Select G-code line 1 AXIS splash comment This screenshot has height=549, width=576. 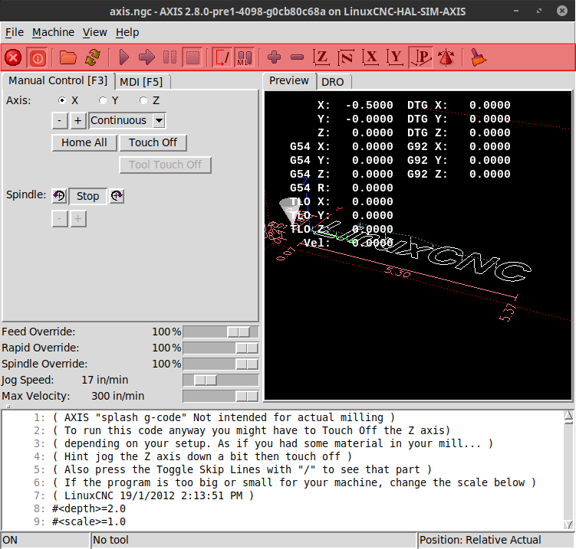[224, 418]
